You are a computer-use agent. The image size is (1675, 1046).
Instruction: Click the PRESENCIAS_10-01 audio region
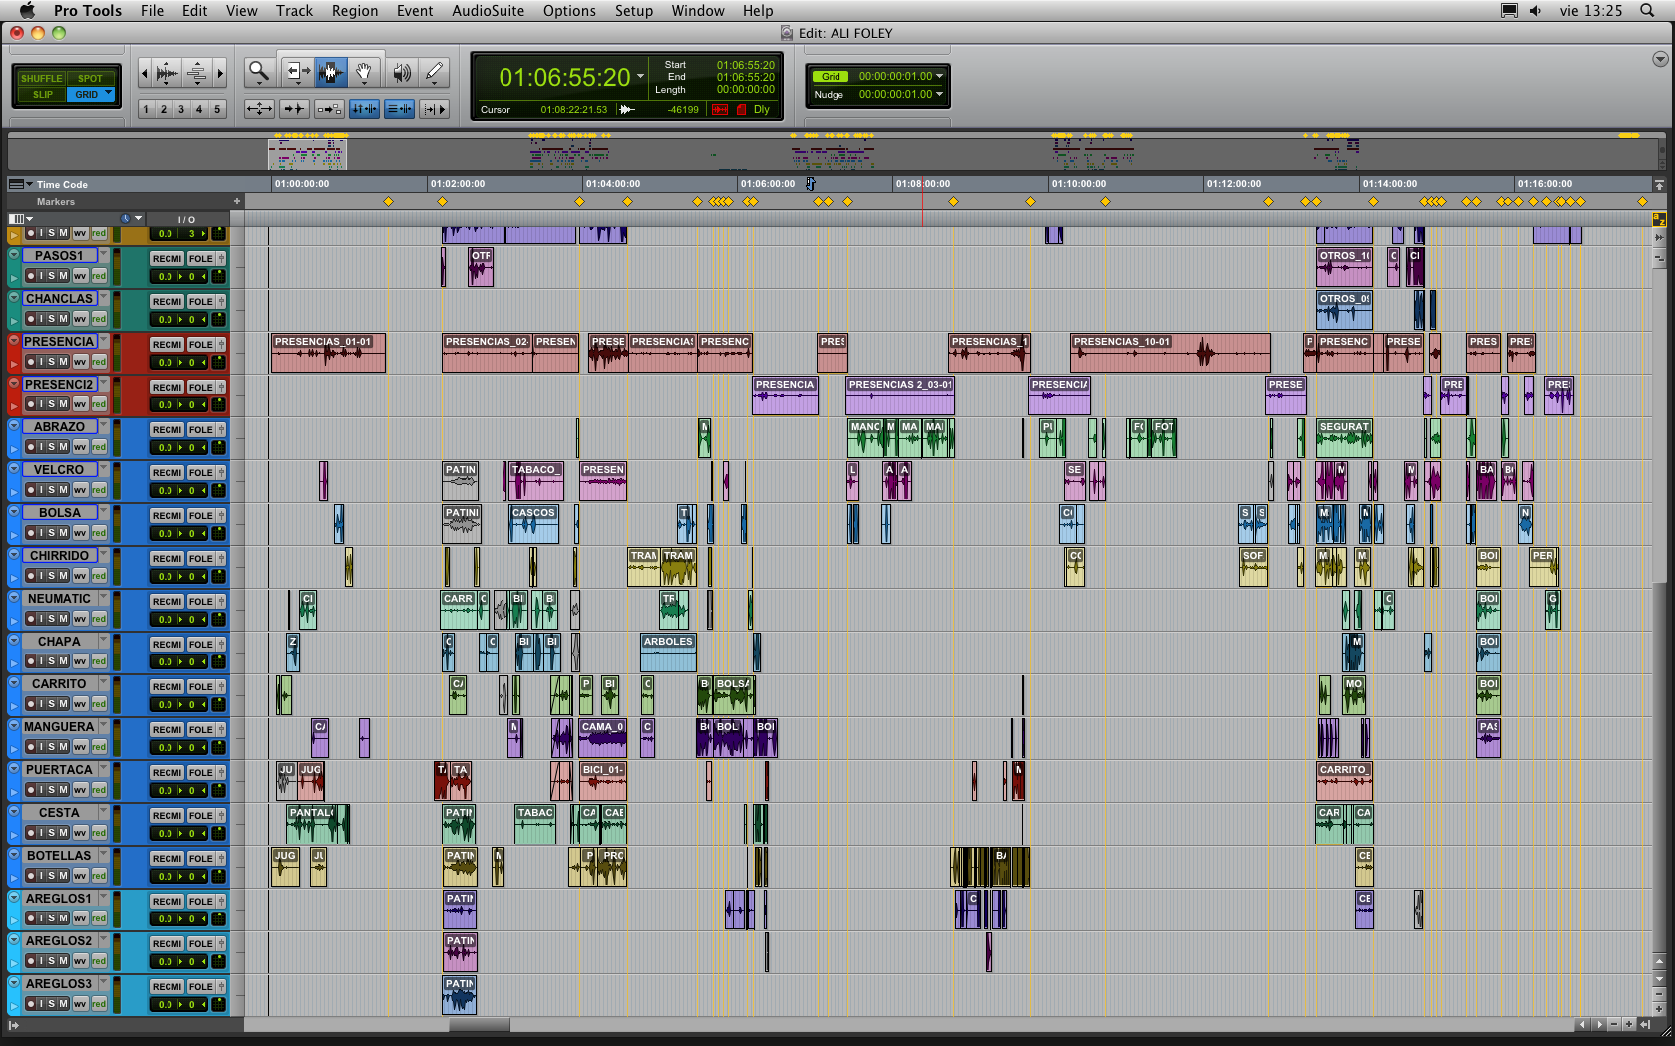click(1169, 353)
